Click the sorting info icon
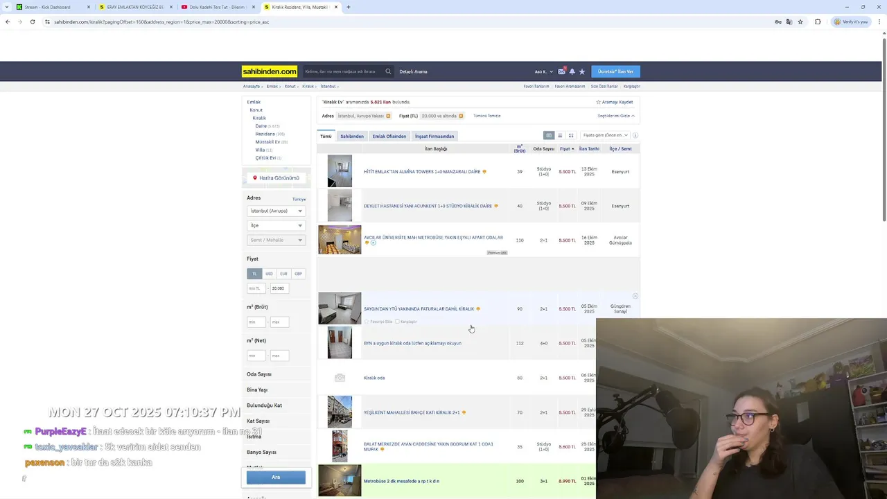The image size is (887, 499). click(635, 135)
